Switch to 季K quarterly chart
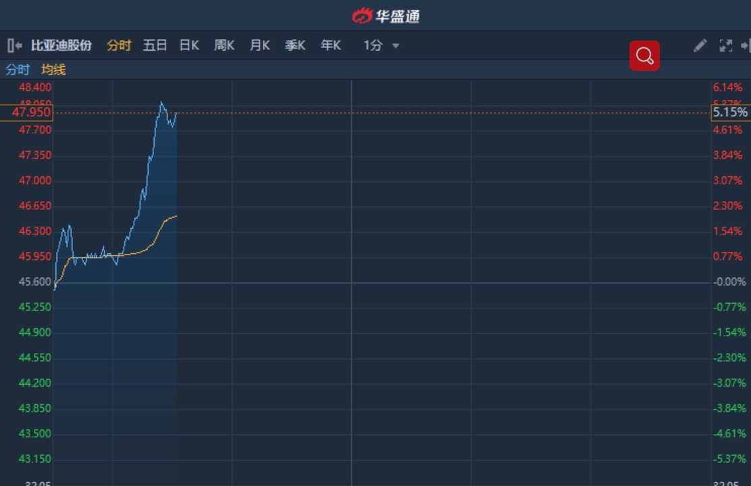The image size is (751, 486). tap(295, 45)
